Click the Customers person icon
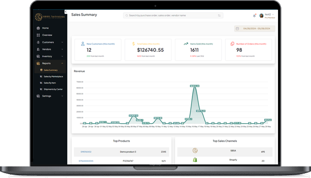The image size is (311, 178). coord(38,42)
